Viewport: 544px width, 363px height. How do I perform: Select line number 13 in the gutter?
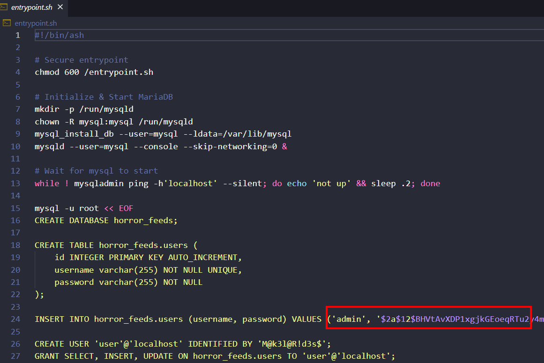coord(15,183)
